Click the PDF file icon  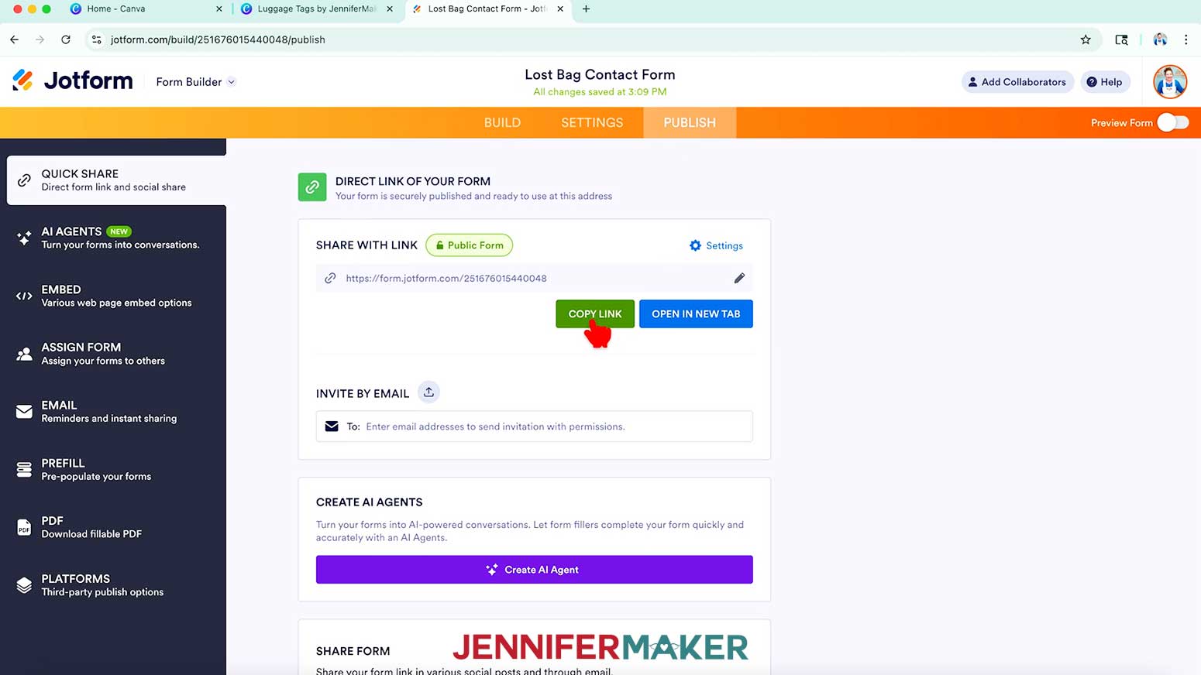(24, 528)
